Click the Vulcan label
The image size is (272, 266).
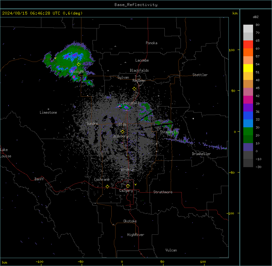point(171,250)
